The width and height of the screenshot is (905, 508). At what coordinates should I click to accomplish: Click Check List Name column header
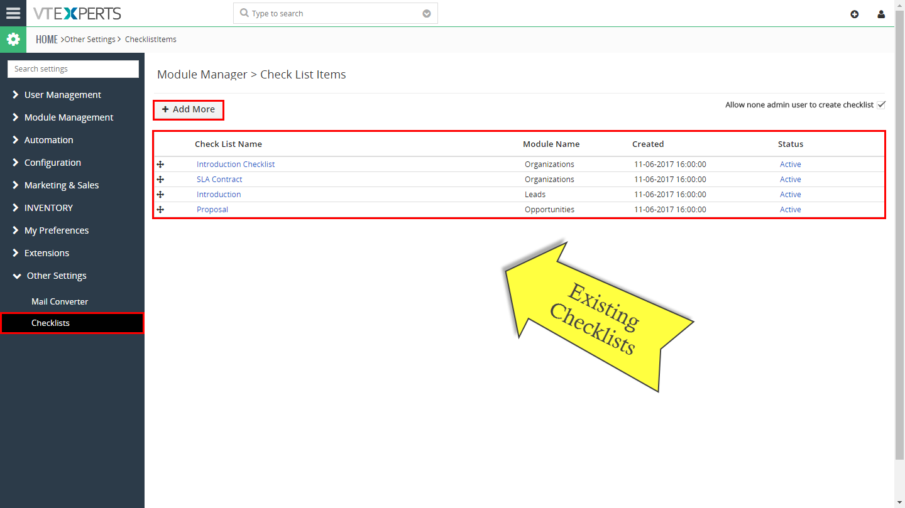228,144
